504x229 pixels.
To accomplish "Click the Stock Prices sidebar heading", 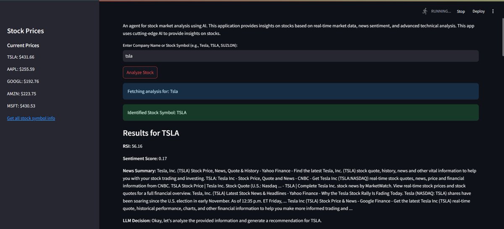I will (26, 31).
